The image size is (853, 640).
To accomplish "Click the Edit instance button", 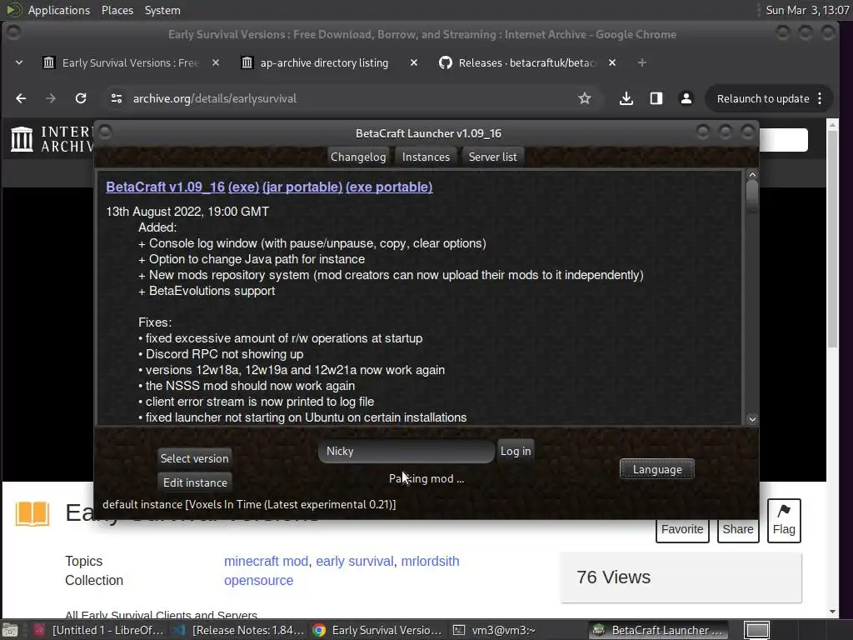I will 195,482.
